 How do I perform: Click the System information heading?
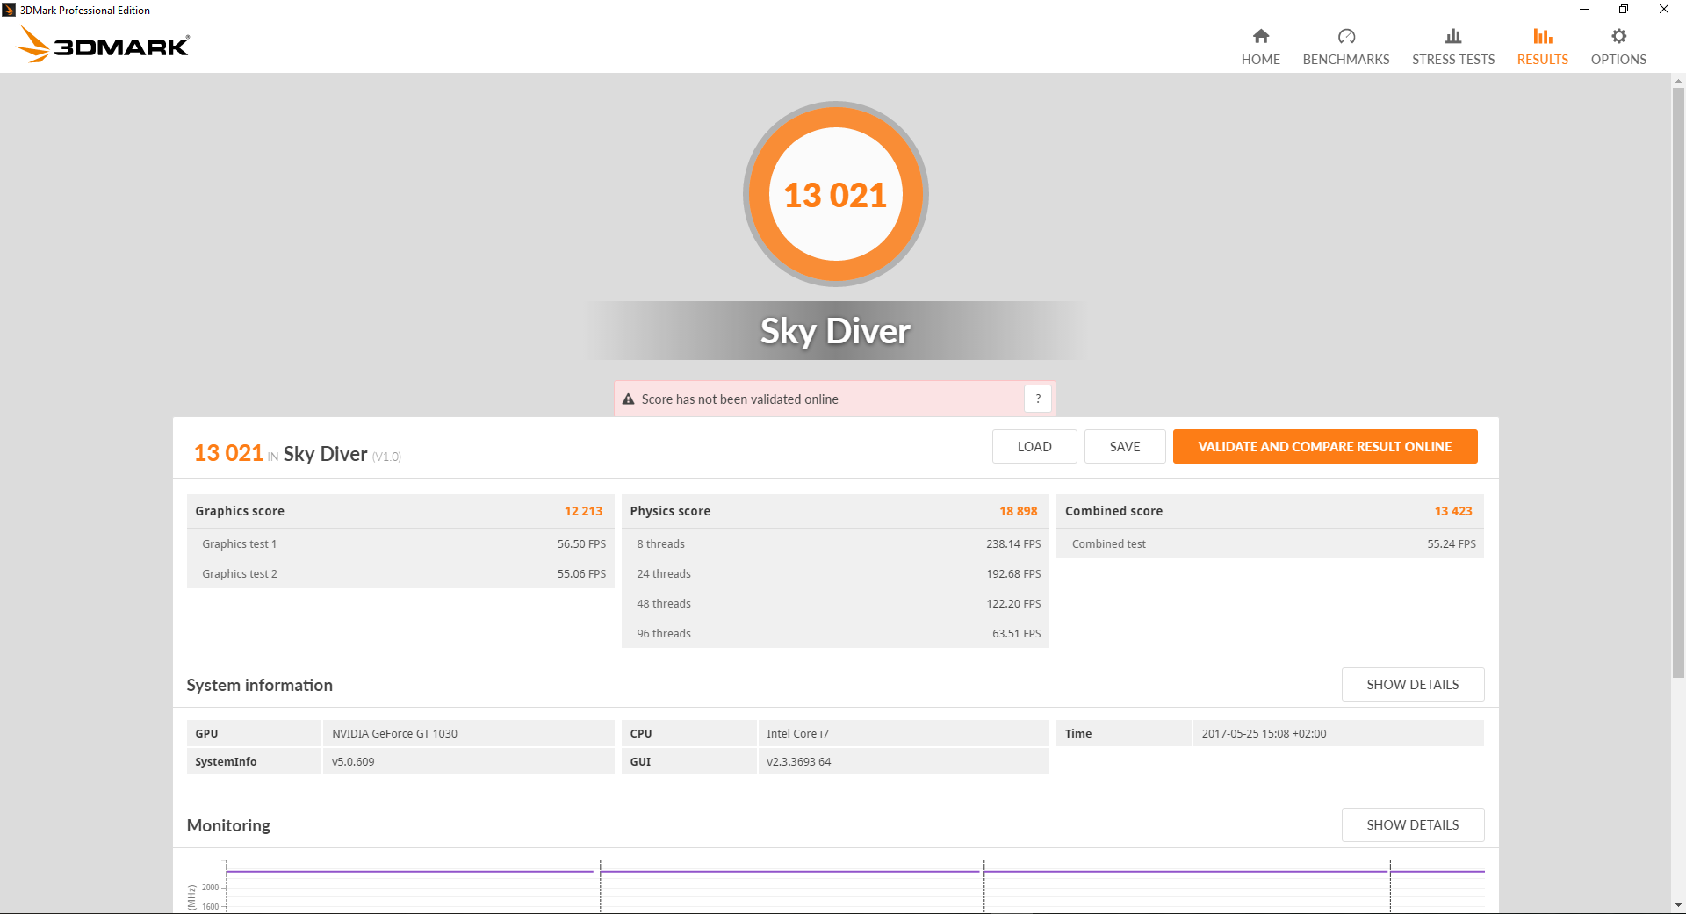click(x=260, y=685)
